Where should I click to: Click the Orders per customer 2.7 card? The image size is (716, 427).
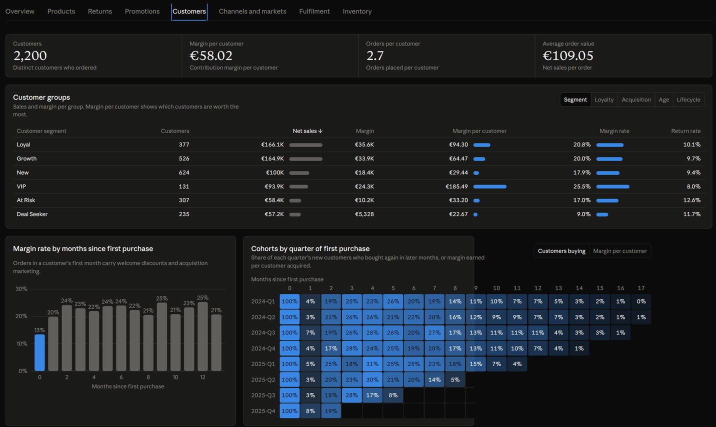(x=446, y=55)
